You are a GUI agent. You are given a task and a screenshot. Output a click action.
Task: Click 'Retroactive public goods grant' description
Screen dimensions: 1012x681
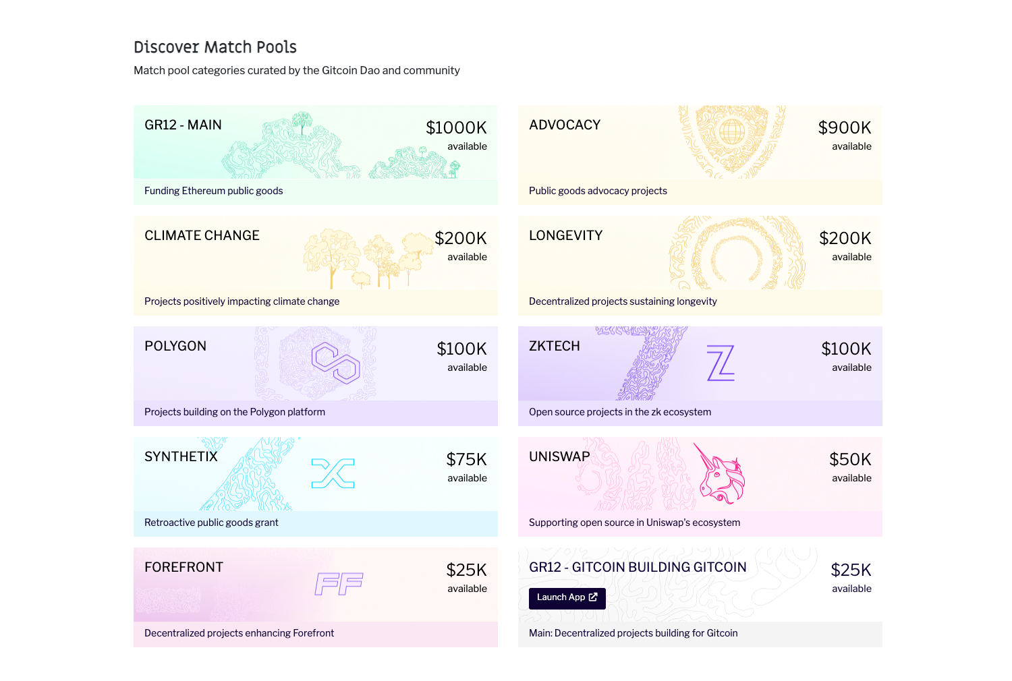[211, 523]
